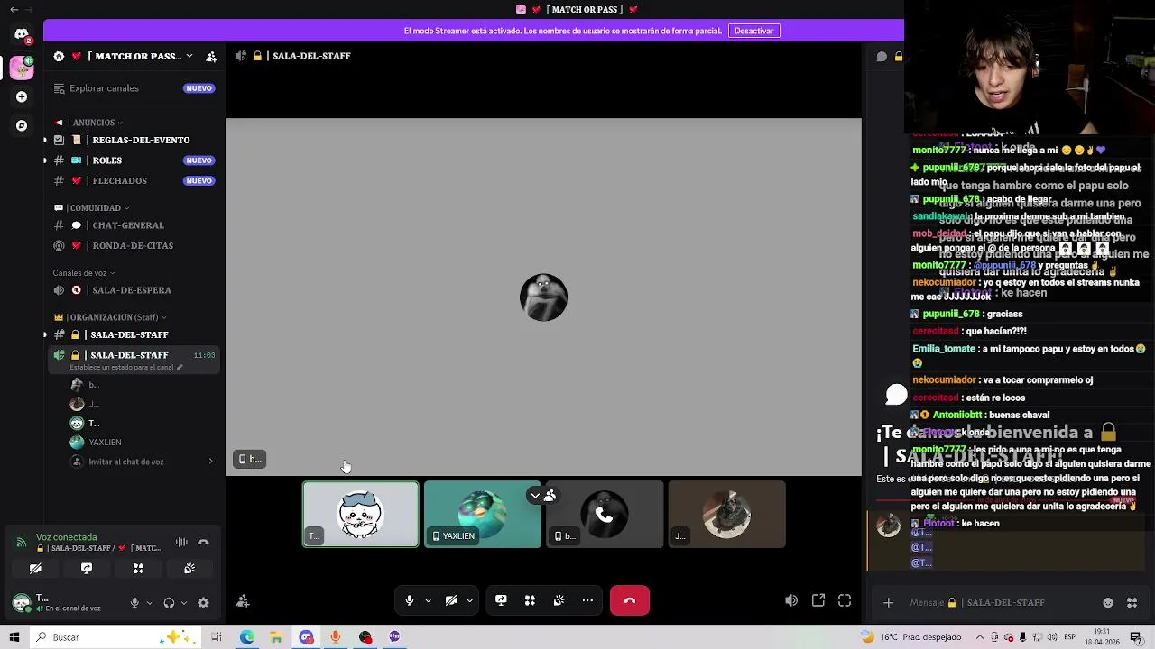The height and width of the screenshot is (649, 1155).
Task: Open microphone options arrow in call bar
Action: (x=428, y=600)
